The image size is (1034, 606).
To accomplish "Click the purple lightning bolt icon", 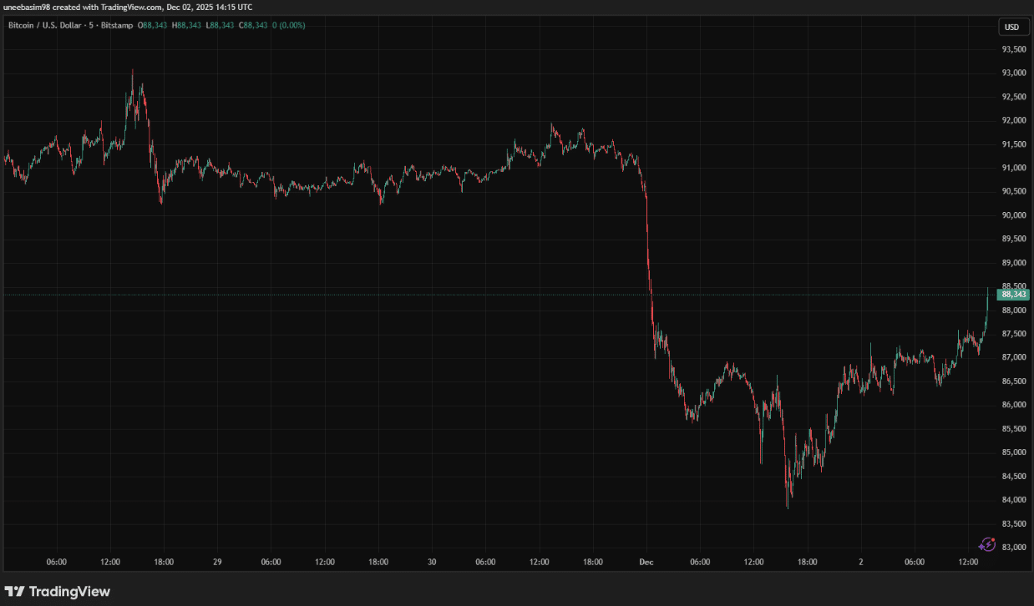I will point(987,544).
